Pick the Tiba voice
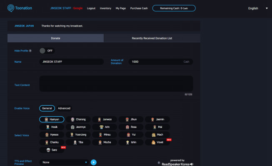The image size is (272, 166). [78, 142]
